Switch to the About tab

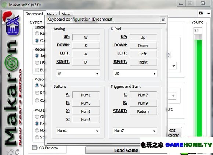click(x=66, y=14)
